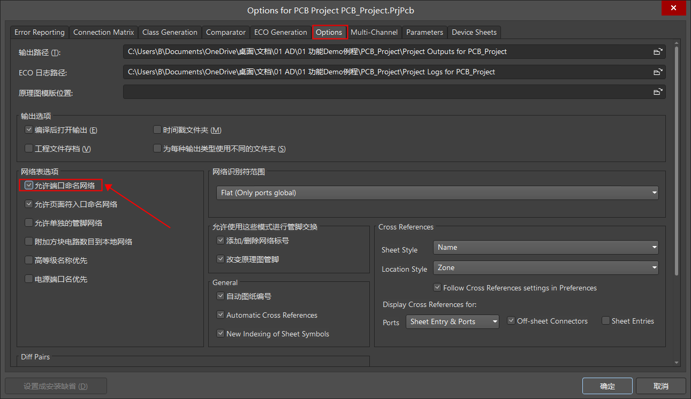Enable Sheet Entries checkbox

click(606, 321)
